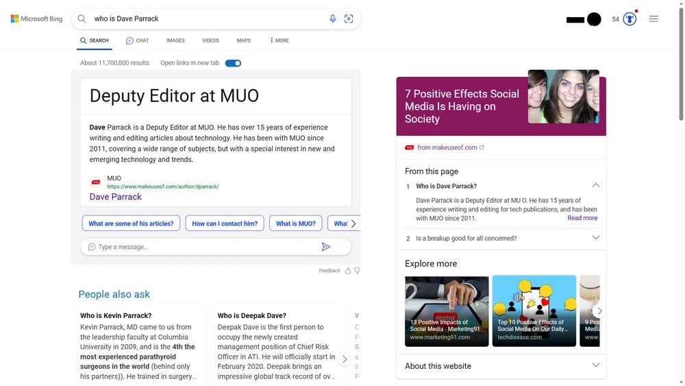Advance People also ask carousel arrow
Viewport: 685px width, 386px height.
pos(345,359)
